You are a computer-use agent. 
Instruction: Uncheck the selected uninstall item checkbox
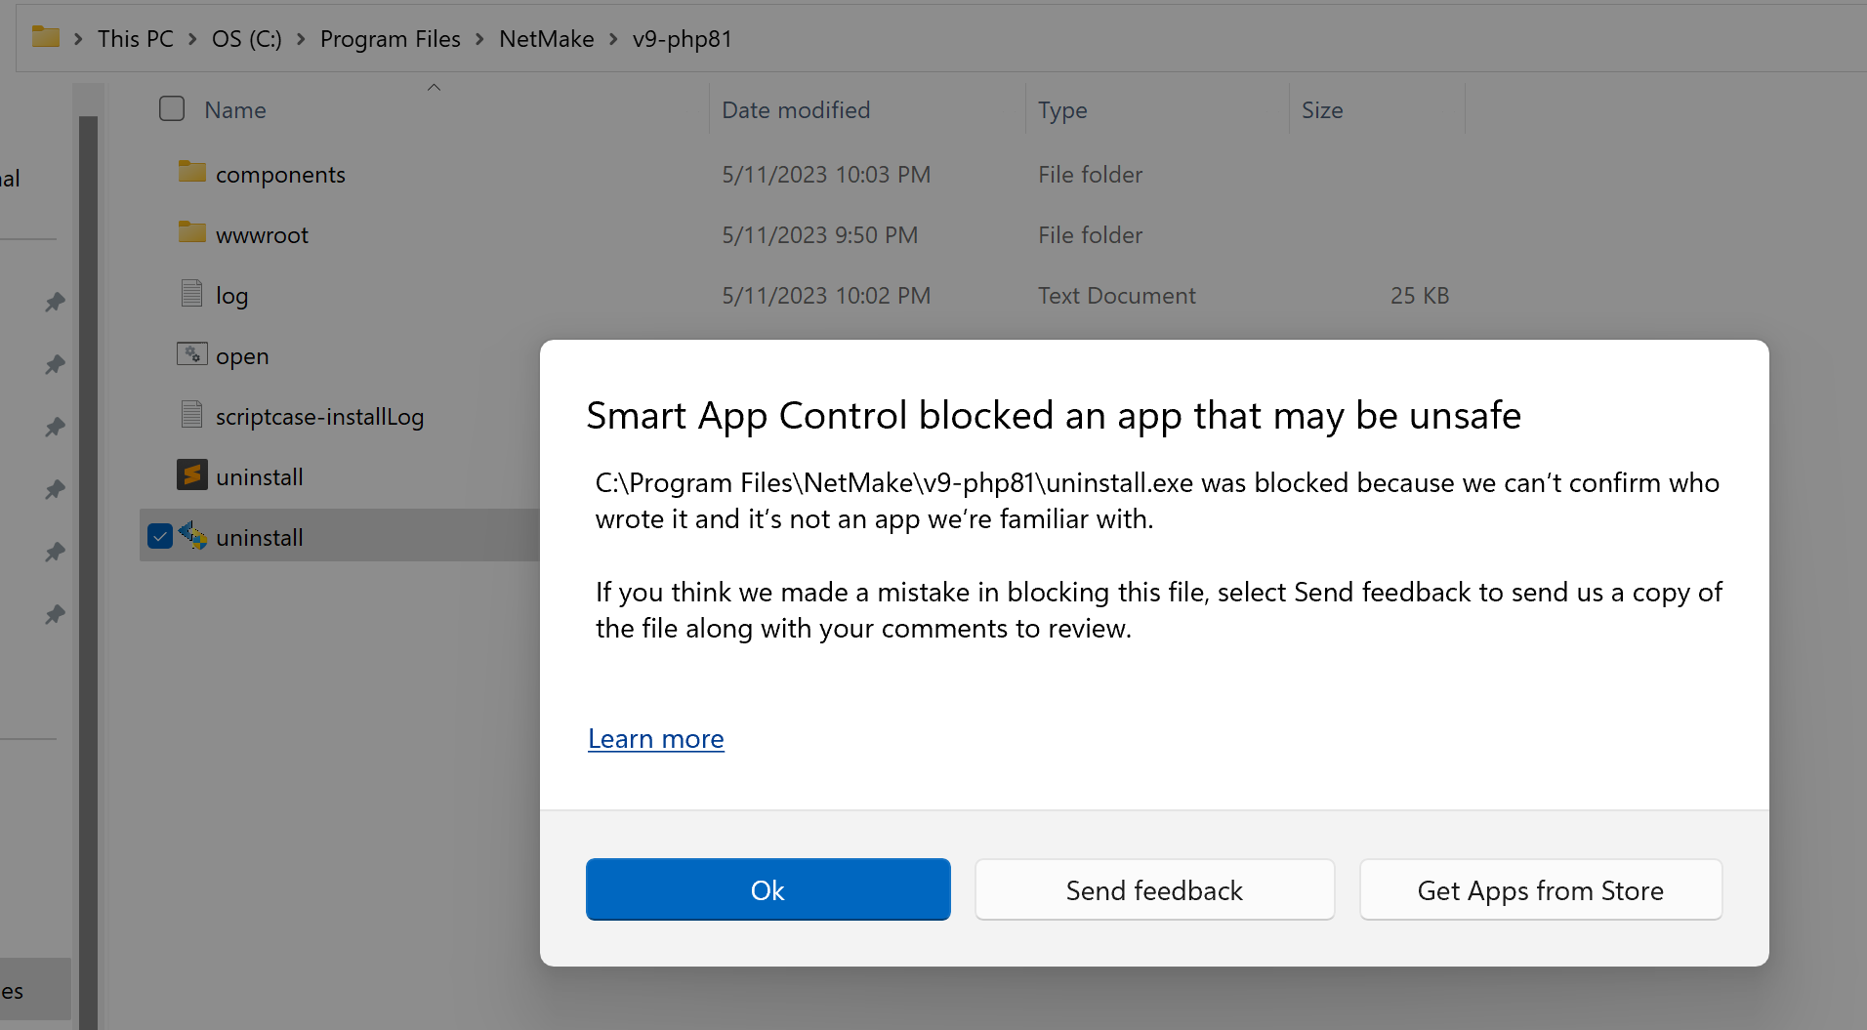160,536
